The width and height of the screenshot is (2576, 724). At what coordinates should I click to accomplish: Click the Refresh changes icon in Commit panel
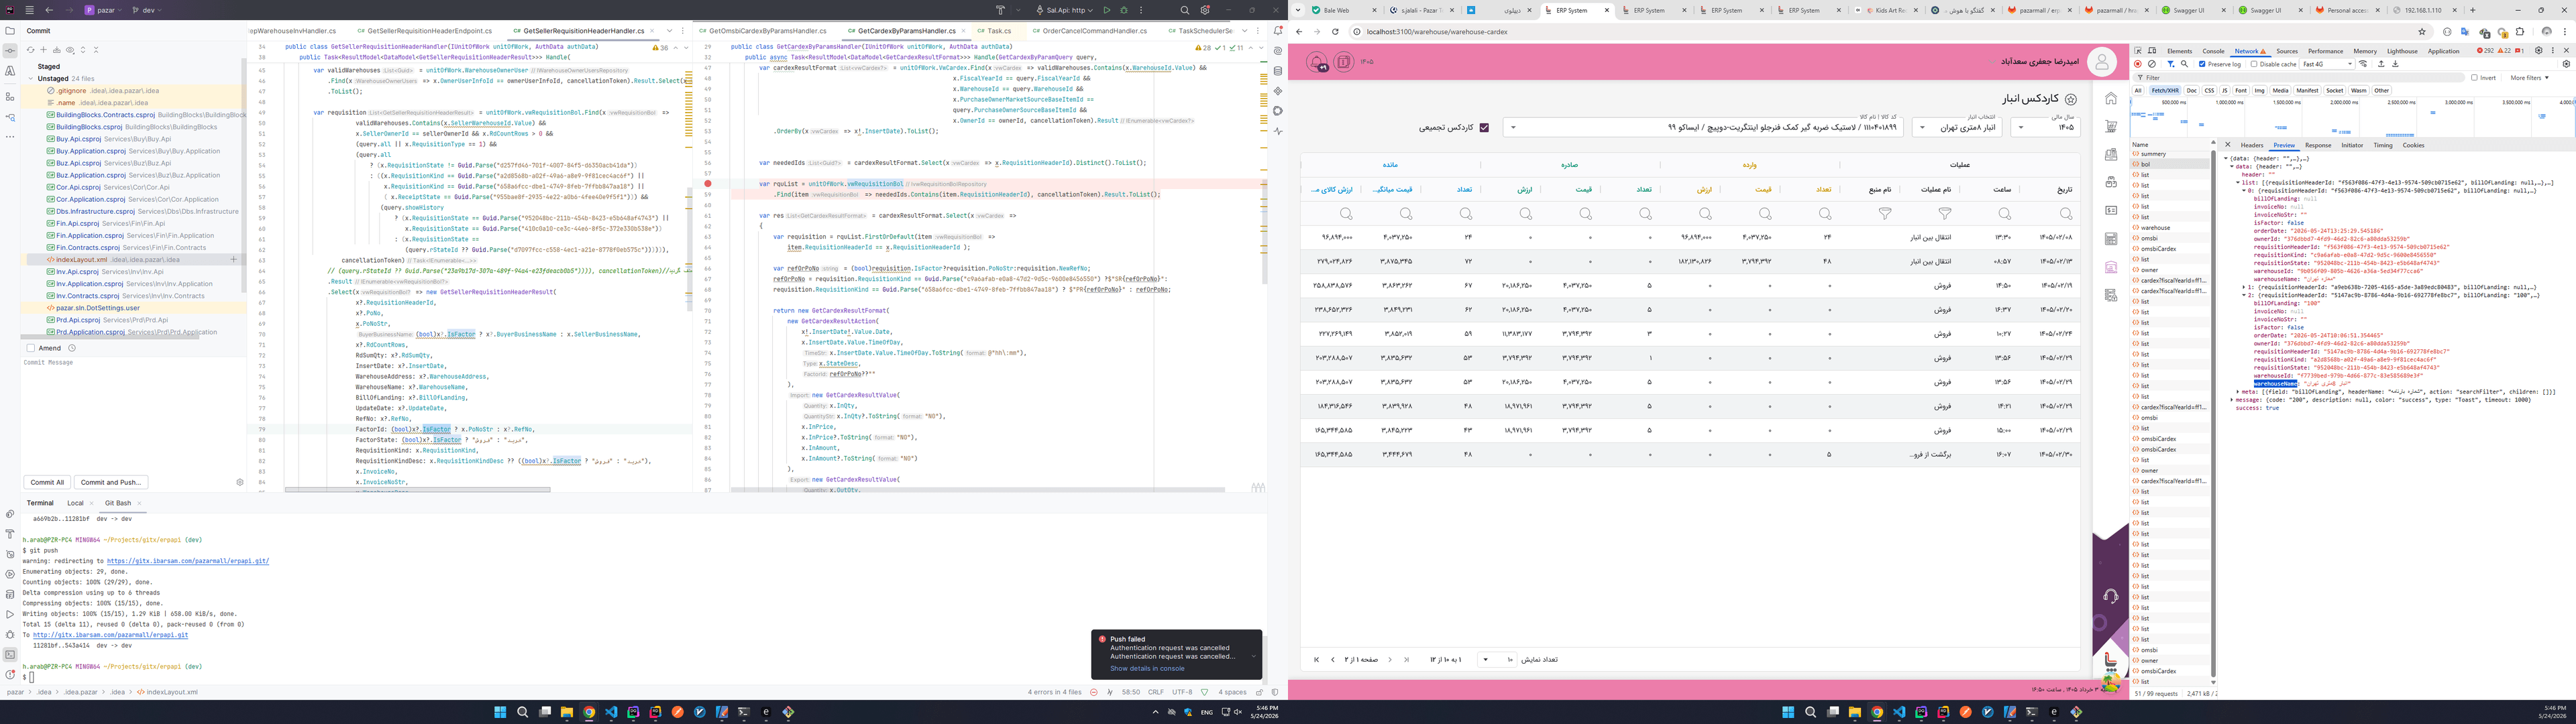[x=30, y=50]
